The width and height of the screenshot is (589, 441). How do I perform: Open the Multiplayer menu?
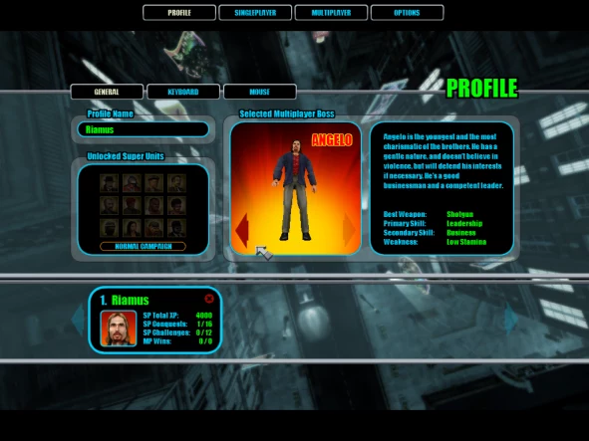click(331, 13)
